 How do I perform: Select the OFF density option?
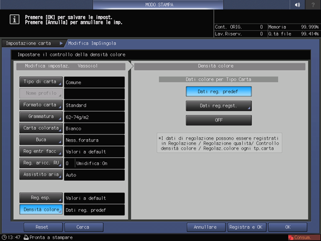[x=219, y=120]
